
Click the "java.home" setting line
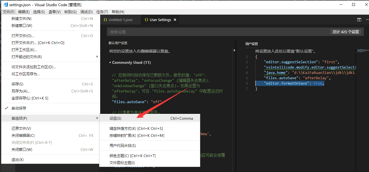point(310,73)
